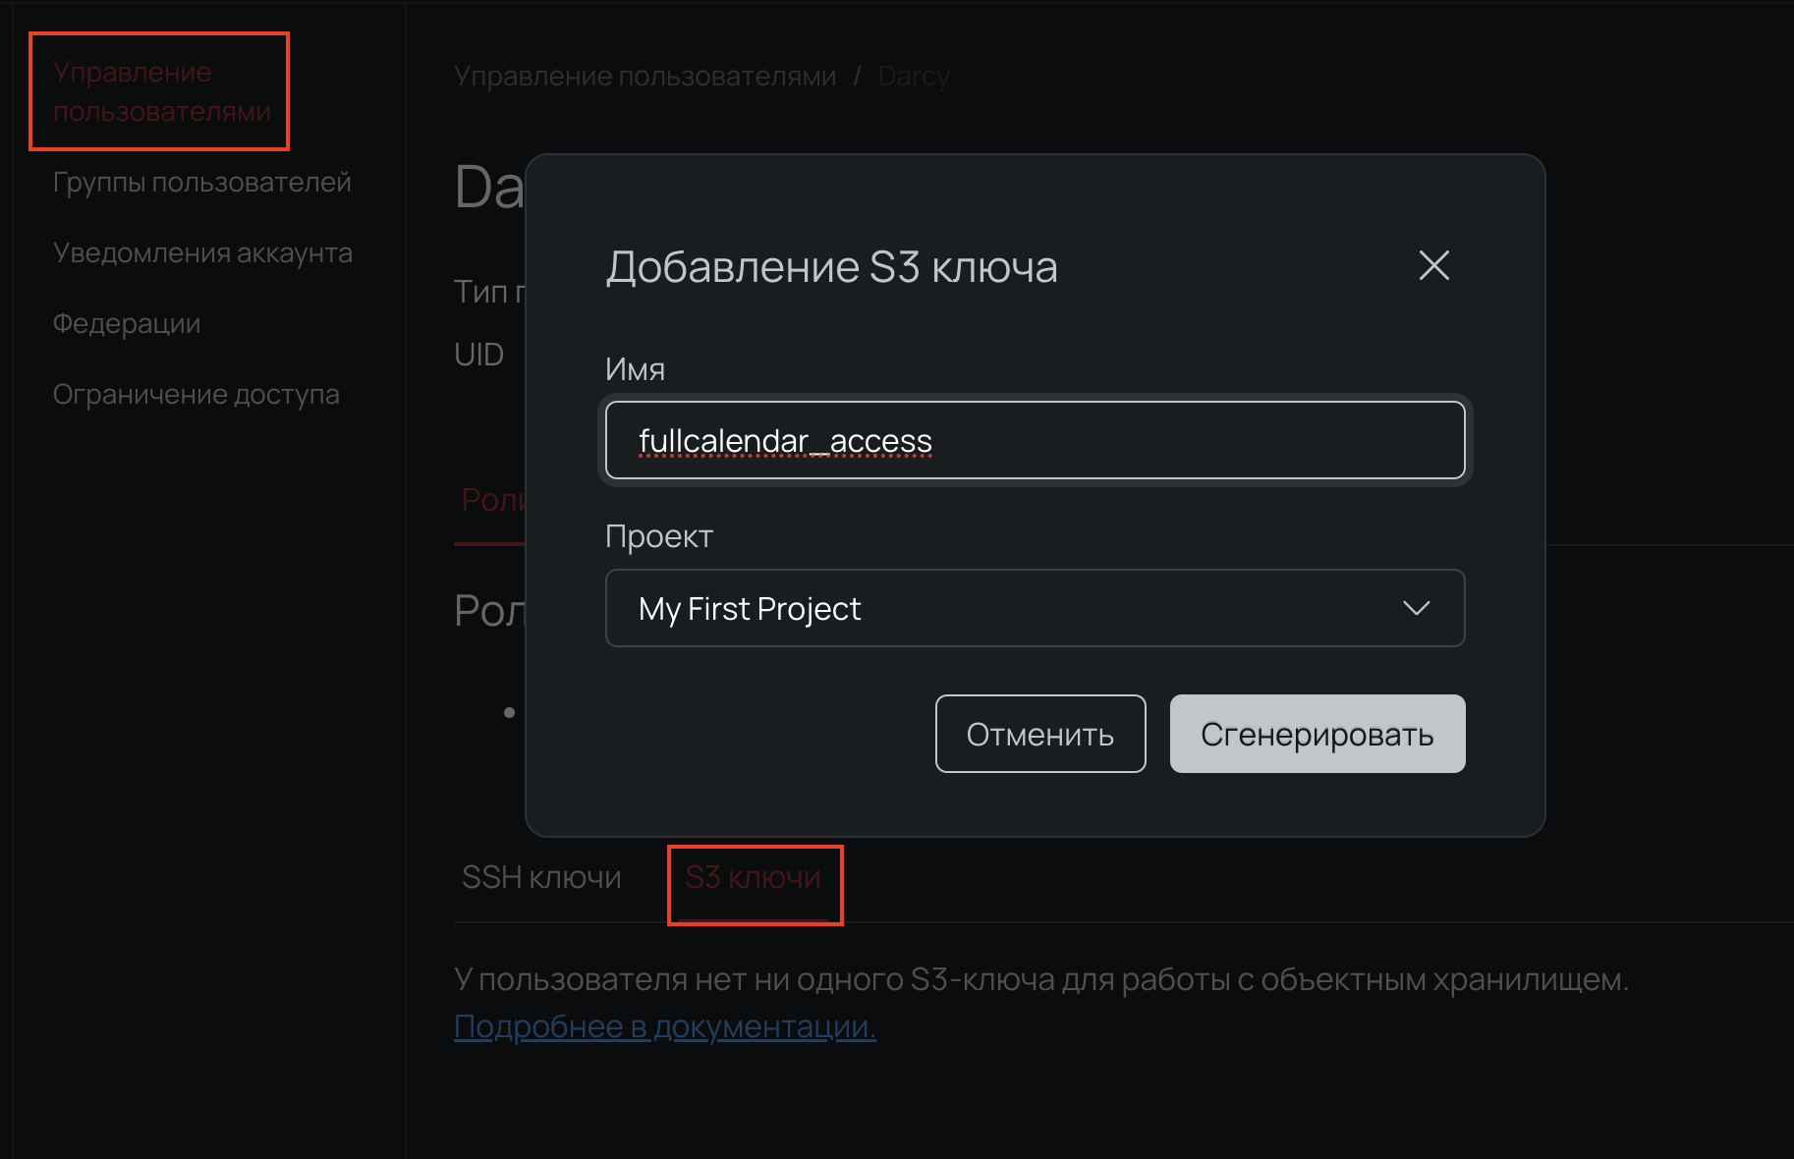The height and width of the screenshot is (1159, 1794).
Task: Select the S3 ключи tab
Action: pos(753,877)
